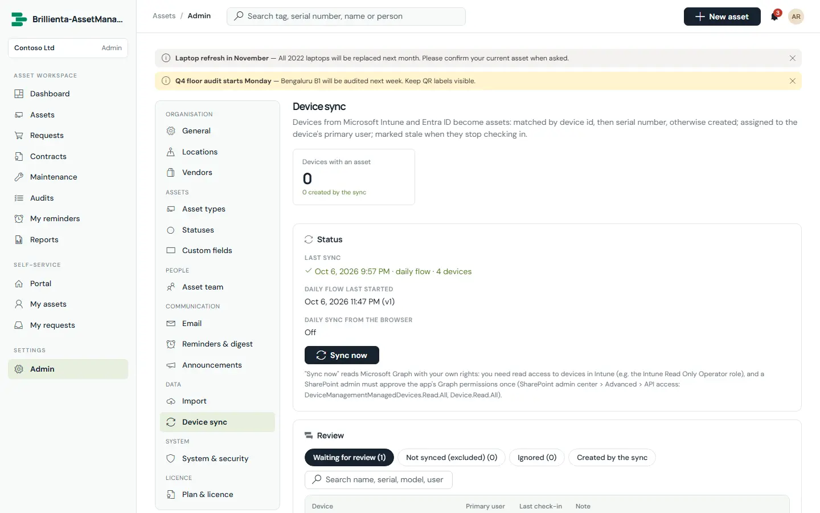The width and height of the screenshot is (820, 513).
Task: Select the Waiting for review tab
Action: point(349,457)
